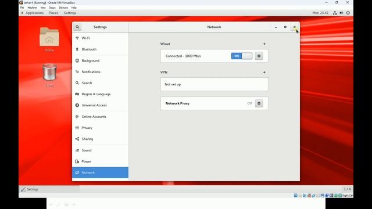Click 'Connected - 1000 Mb/s' status text
This screenshot has width=372, height=209.
183,56
